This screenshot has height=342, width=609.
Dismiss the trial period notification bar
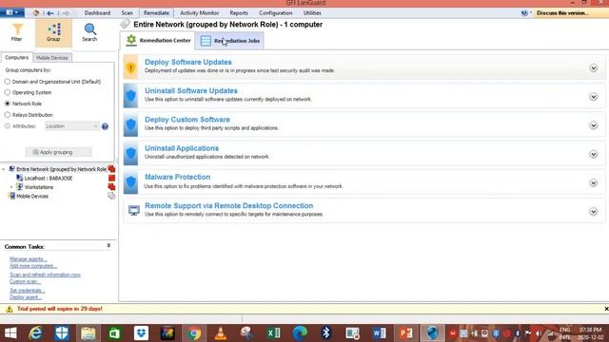(606, 309)
